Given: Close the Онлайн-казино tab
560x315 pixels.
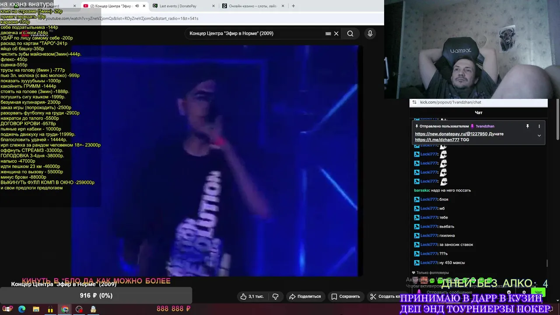Looking at the screenshot, I should [283, 6].
